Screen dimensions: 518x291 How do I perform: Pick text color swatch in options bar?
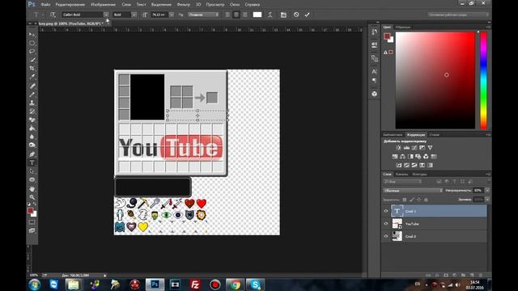coord(257,15)
